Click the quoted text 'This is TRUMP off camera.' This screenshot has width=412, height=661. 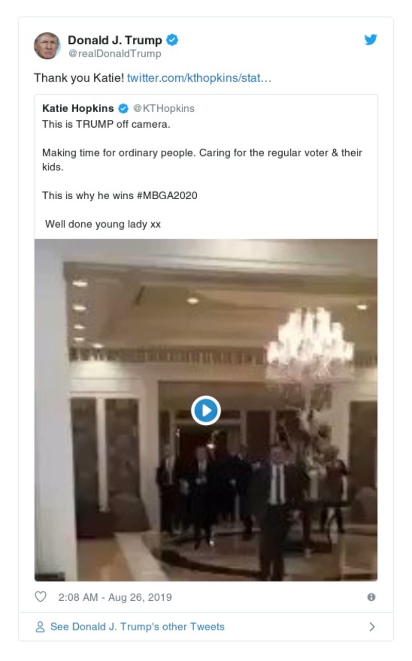106,124
